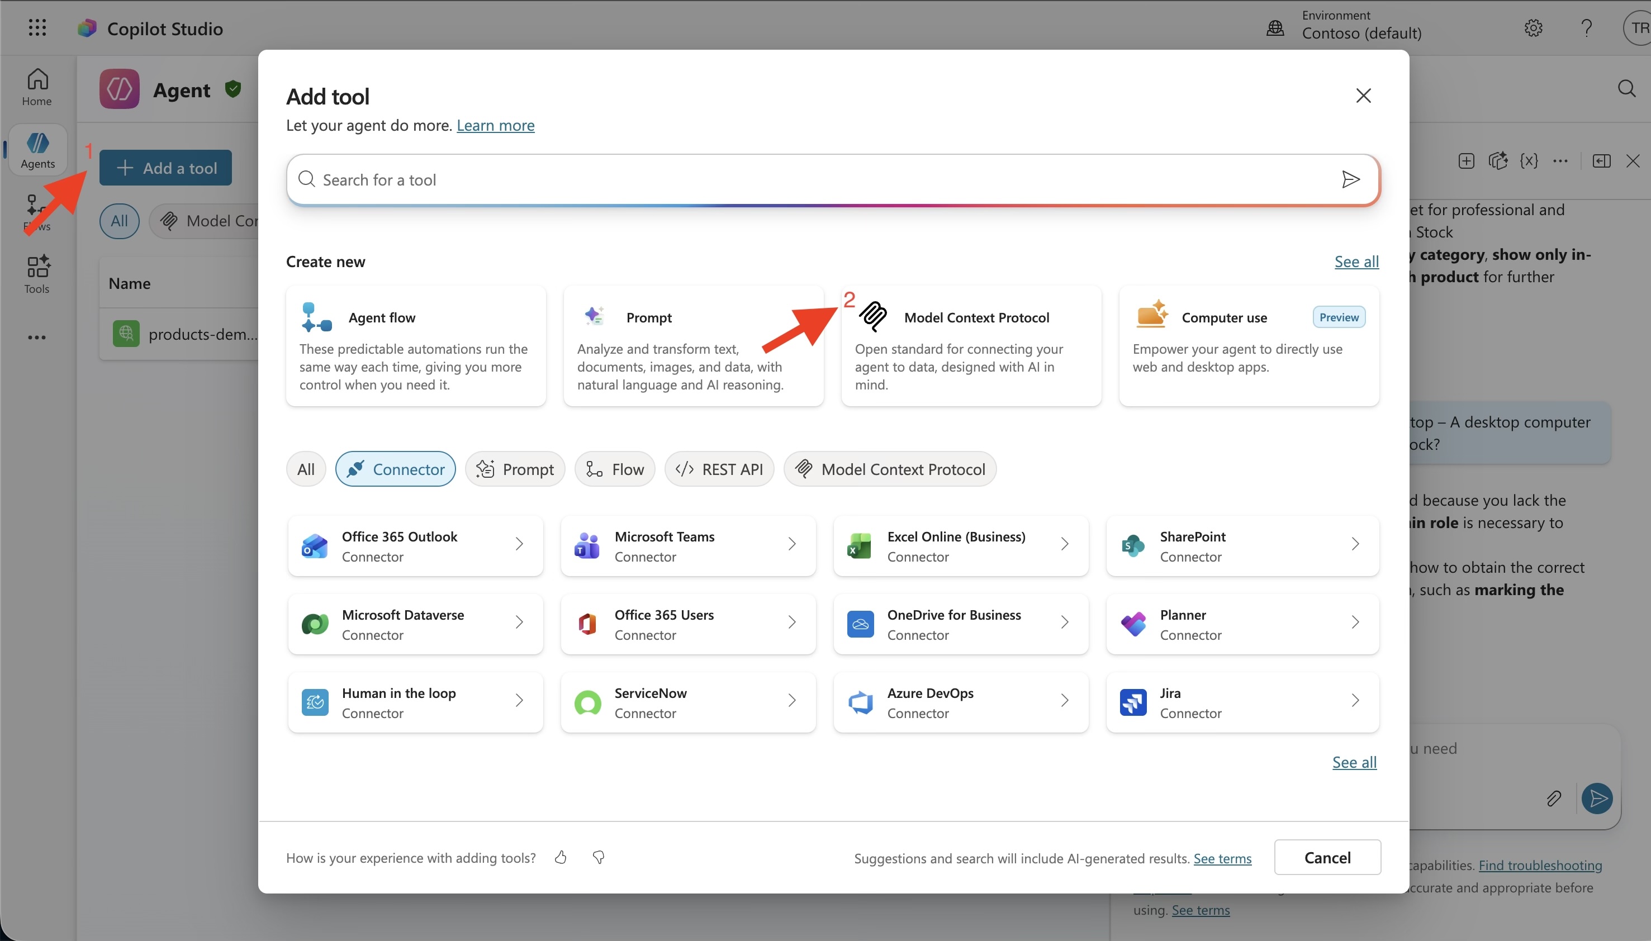
Task: Click the Help question mark icon
Action: click(1586, 28)
